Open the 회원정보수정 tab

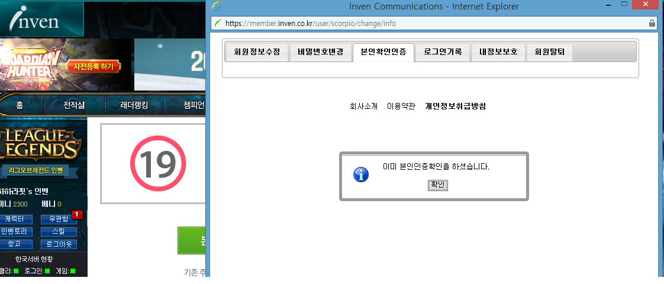click(x=253, y=52)
